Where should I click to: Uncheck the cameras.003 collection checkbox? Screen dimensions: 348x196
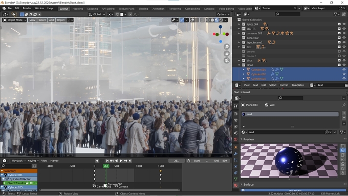pyautogui.click(x=339, y=33)
